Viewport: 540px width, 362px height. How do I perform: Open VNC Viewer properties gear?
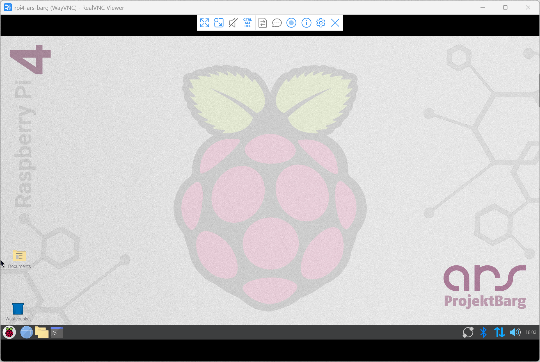click(x=321, y=23)
